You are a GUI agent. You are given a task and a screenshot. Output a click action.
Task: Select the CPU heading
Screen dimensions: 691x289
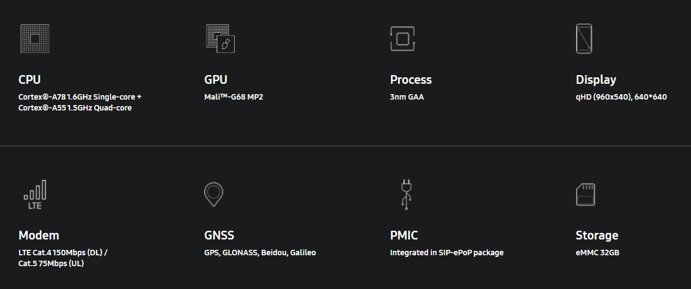[29, 79]
